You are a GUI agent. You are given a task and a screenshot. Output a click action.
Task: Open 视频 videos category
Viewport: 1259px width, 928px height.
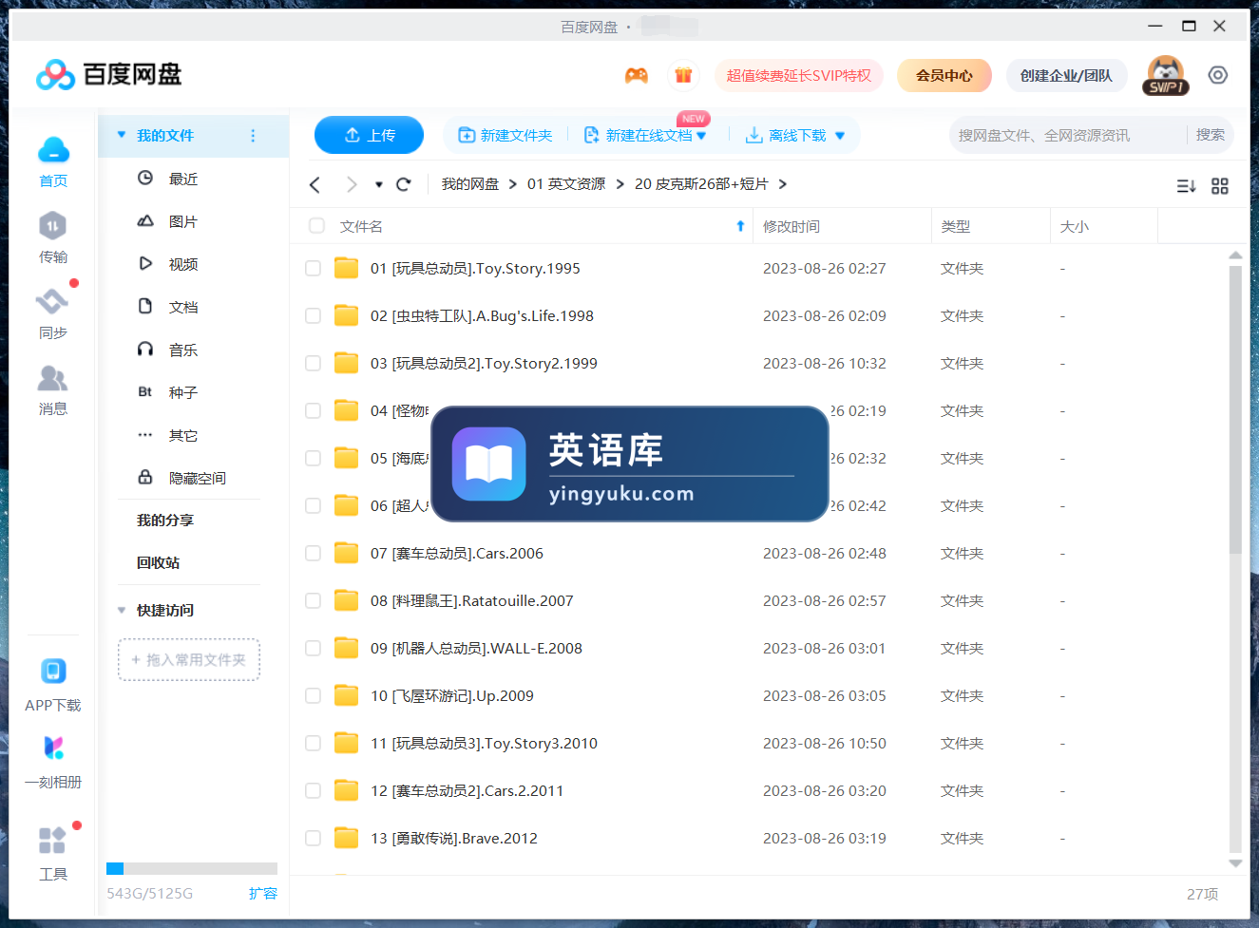(x=183, y=264)
